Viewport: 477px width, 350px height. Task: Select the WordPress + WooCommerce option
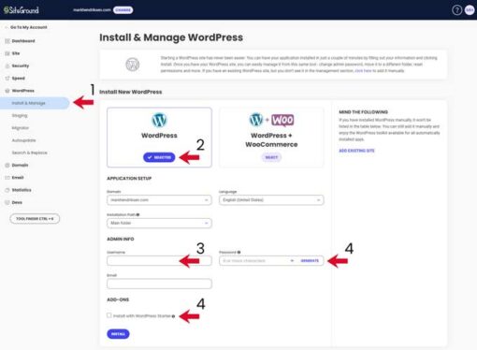[271, 157]
